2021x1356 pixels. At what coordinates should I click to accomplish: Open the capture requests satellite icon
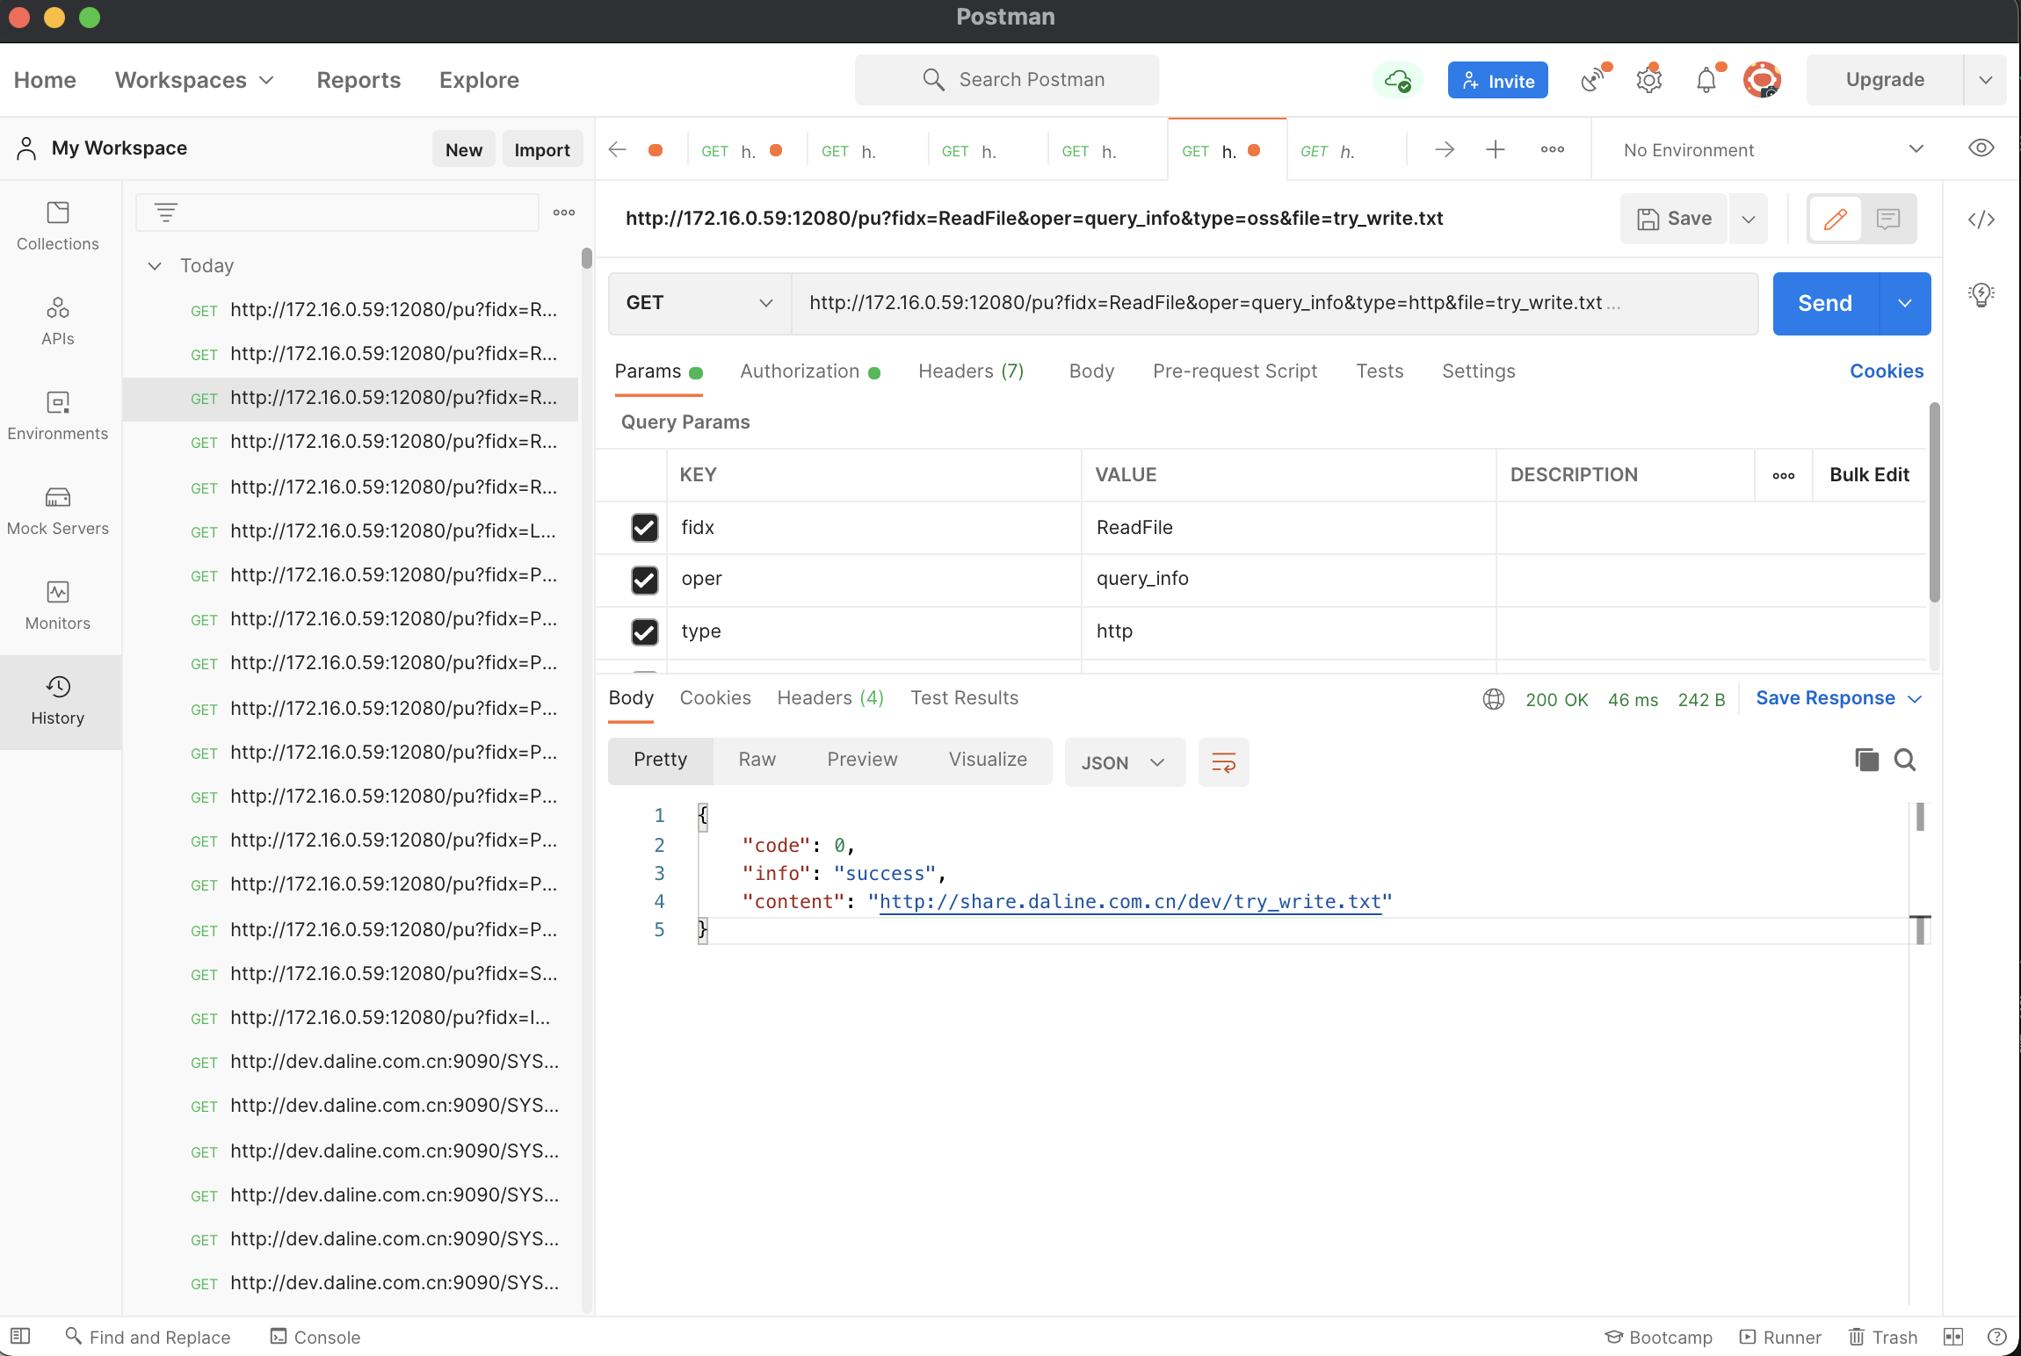(1594, 81)
